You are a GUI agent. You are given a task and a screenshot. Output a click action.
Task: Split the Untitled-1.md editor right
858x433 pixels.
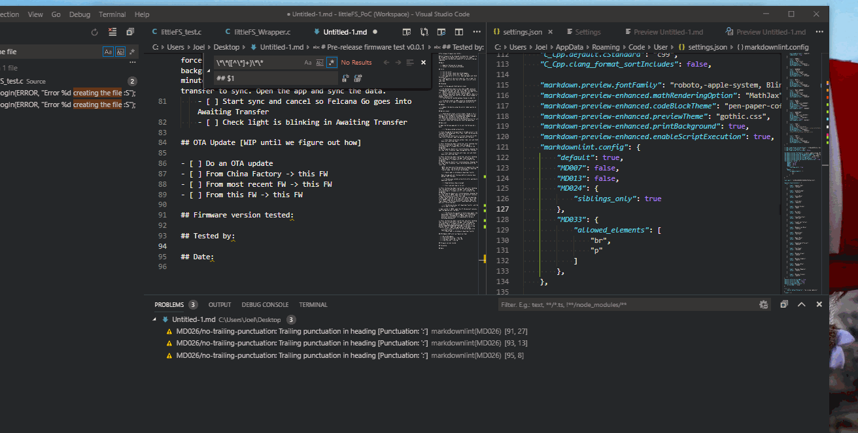pyautogui.click(x=459, y=31)
